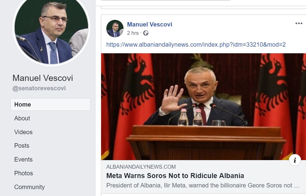Click the link info 'i' icon
This screenshot has height=196, width=306.
click(295, 160)
